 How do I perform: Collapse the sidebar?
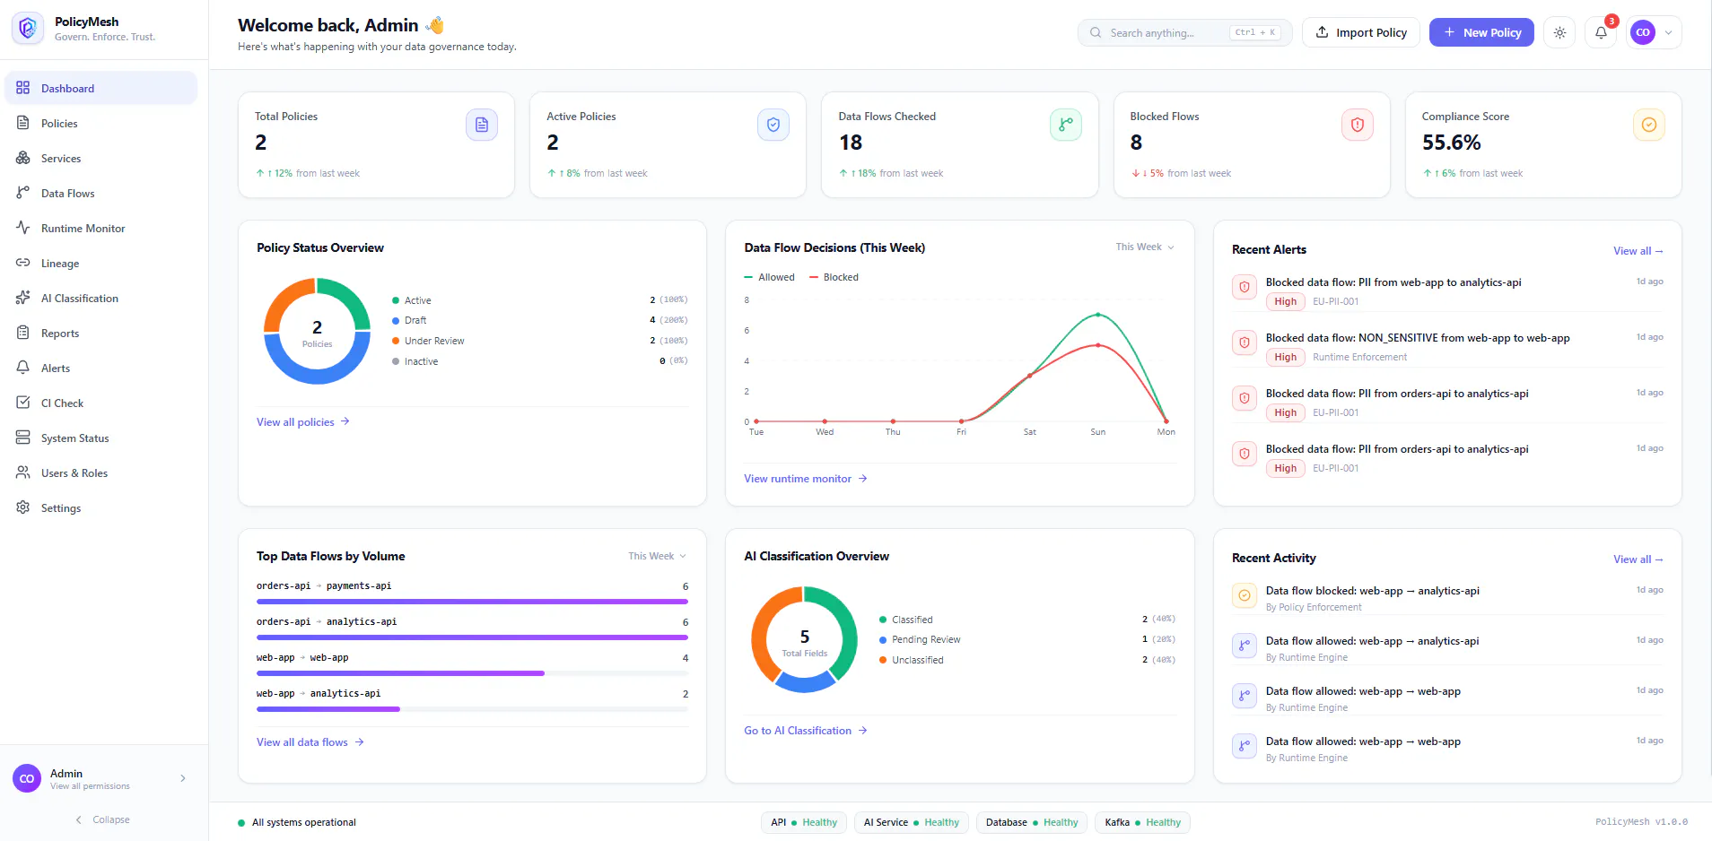pos(102,819)
